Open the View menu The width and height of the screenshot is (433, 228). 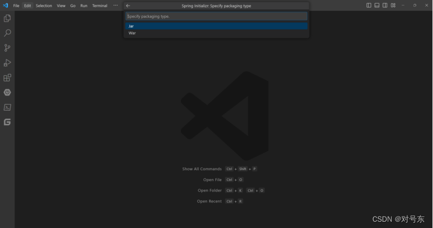tap(61, 6)
